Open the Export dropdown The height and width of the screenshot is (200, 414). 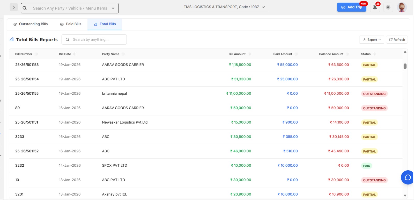pos(372,40)
